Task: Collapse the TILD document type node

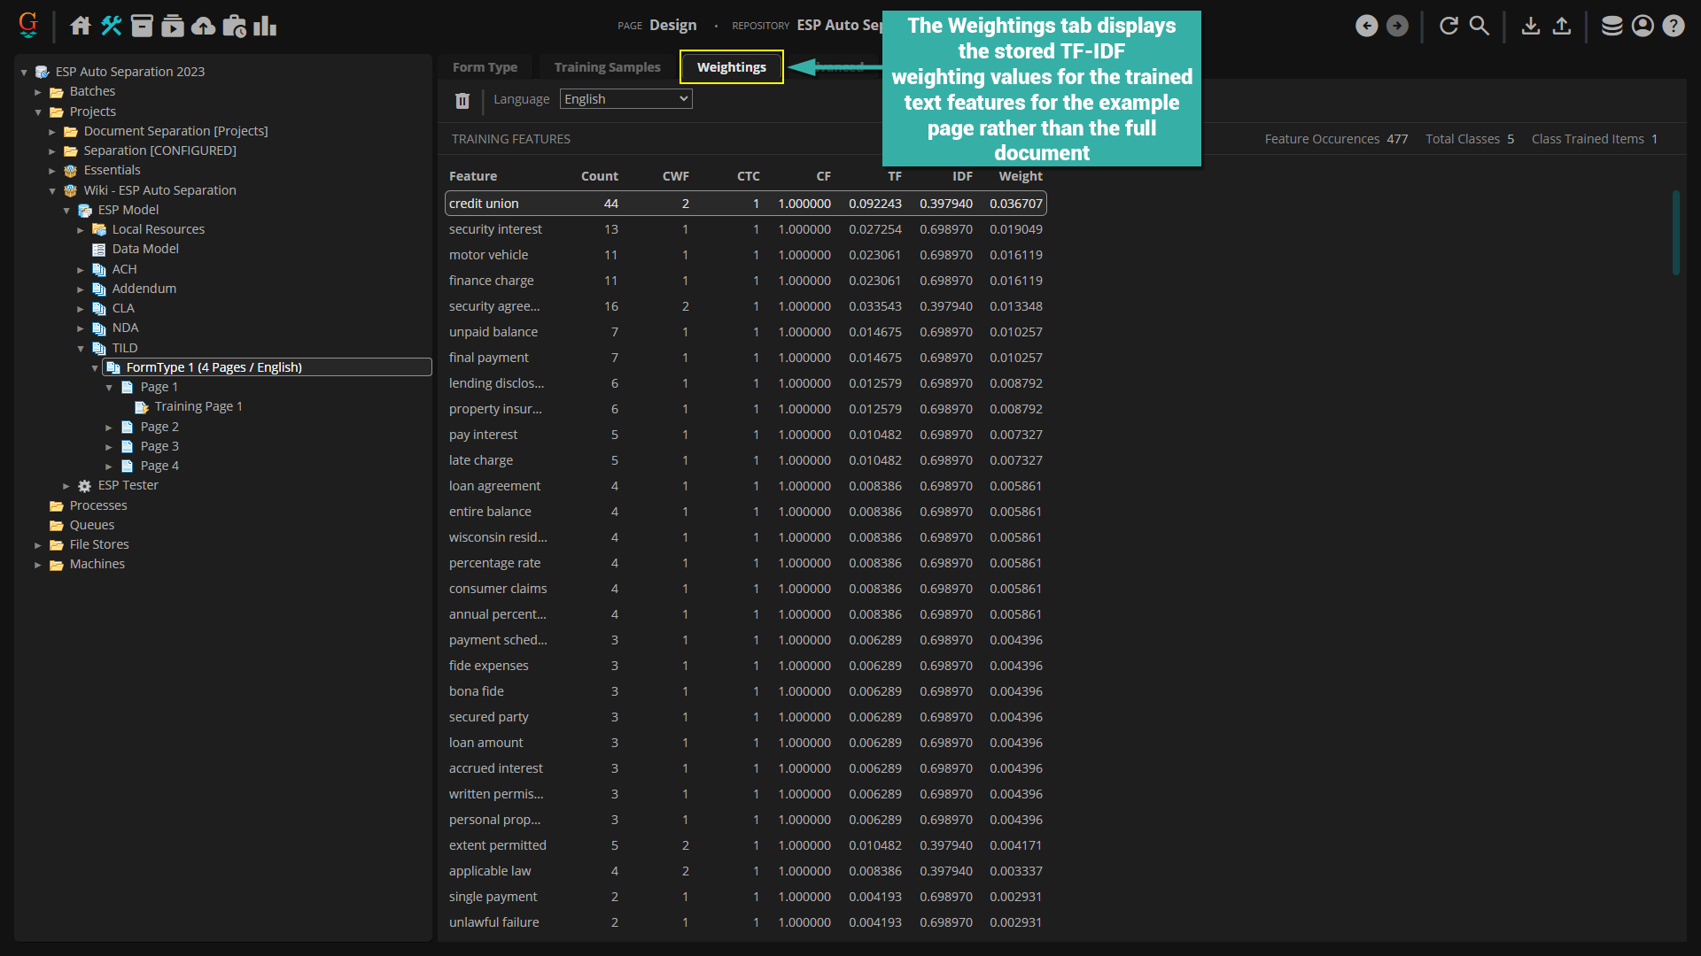Action: point(81,349)
